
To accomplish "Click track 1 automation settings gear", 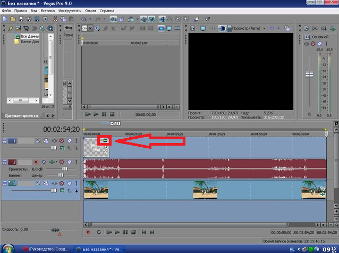I will point(62,141).
